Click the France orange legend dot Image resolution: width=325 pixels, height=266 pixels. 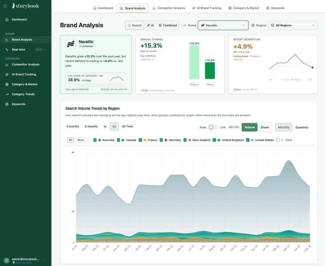145,140
